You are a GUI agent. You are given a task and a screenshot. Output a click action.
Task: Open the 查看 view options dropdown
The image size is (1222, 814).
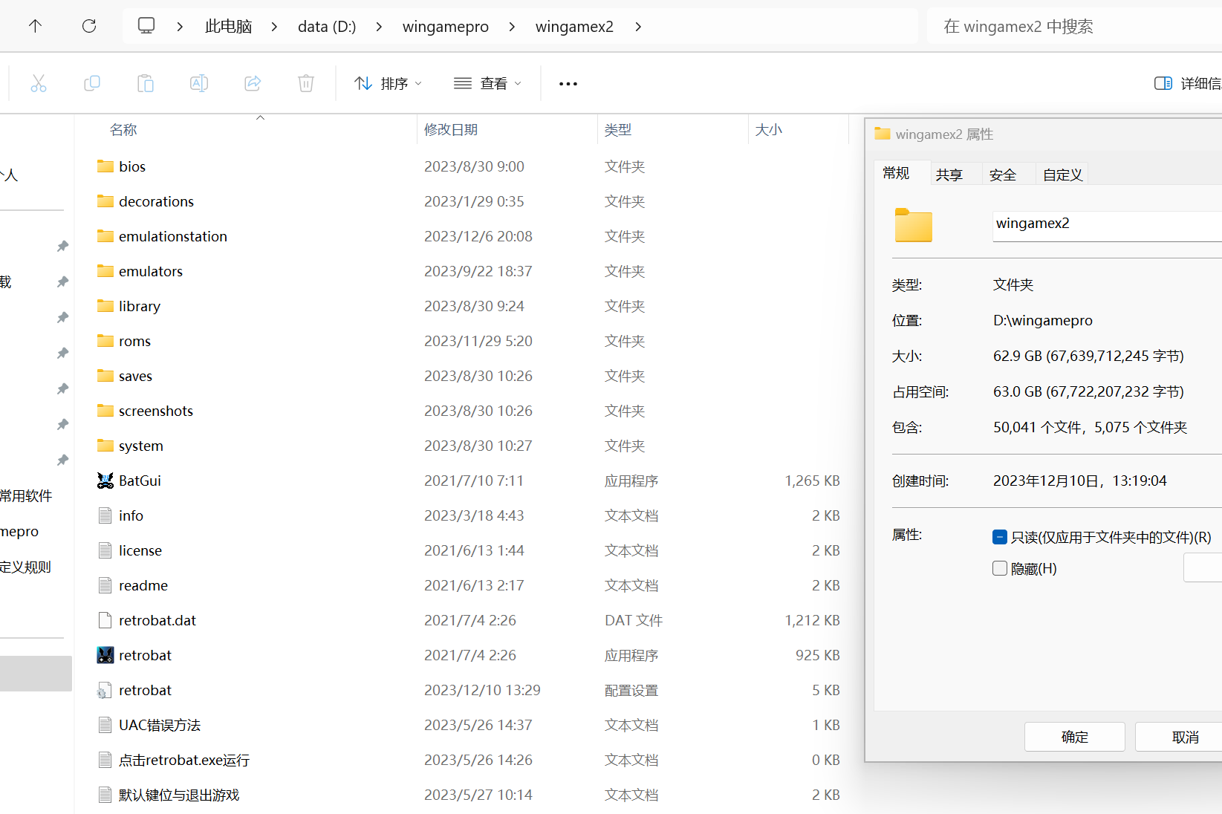(x=487, y=82)
